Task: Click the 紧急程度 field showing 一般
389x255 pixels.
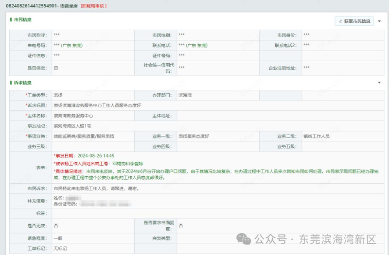Action: point(92,238)
